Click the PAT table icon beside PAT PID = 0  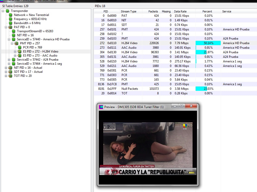coord(10,27)
